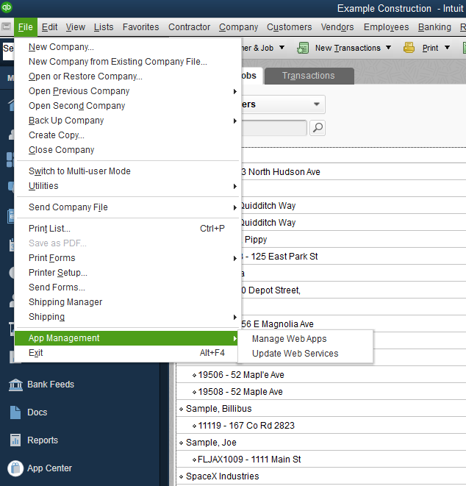The height and width of the screenshot is (486, 466).
Task: Open the Company menu in menu bar
Action: (x=239, y=27)
